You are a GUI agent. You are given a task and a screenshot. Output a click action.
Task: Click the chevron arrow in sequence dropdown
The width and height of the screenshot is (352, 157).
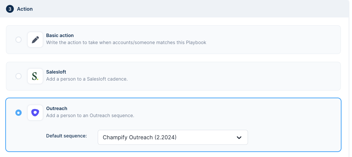[x=239, y=137]
